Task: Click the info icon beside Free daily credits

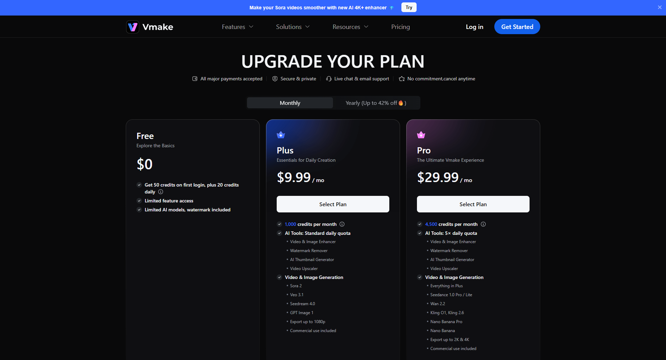Action: (x=161, y=192)
